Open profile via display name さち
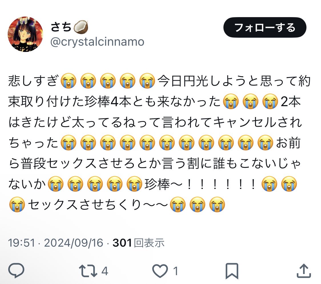The height and width of the screenshot is (284, 321). click(61, 27)
